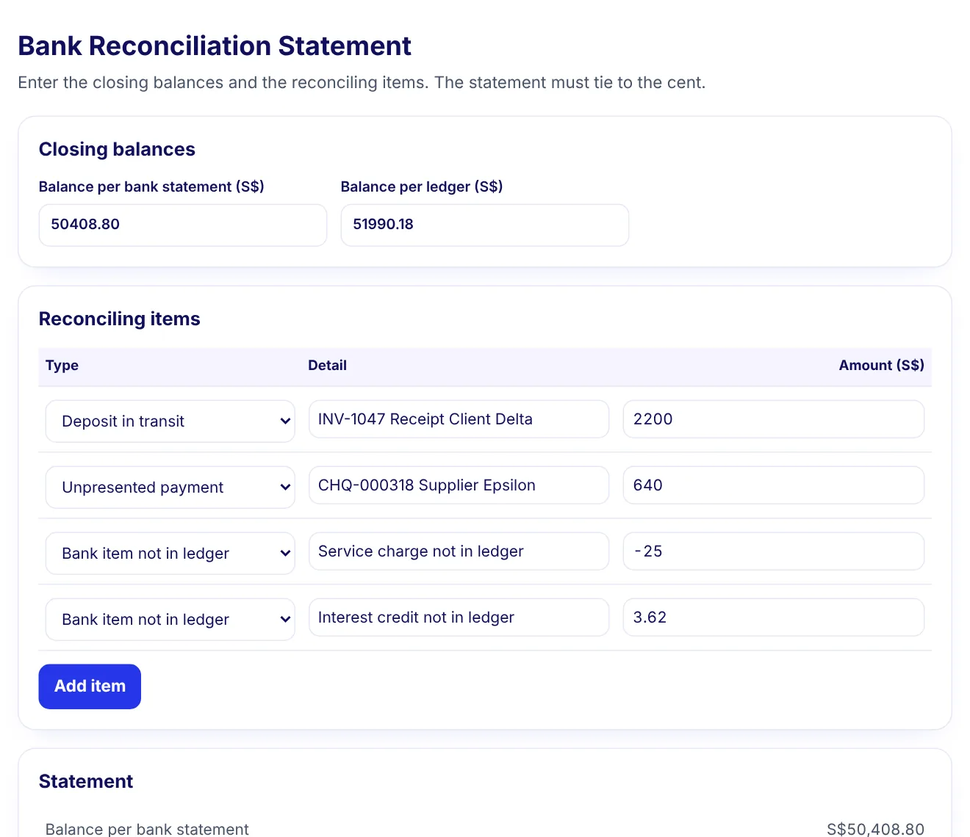Click the INV-1047 Receipt Client Delta detail field

(459, 418)
